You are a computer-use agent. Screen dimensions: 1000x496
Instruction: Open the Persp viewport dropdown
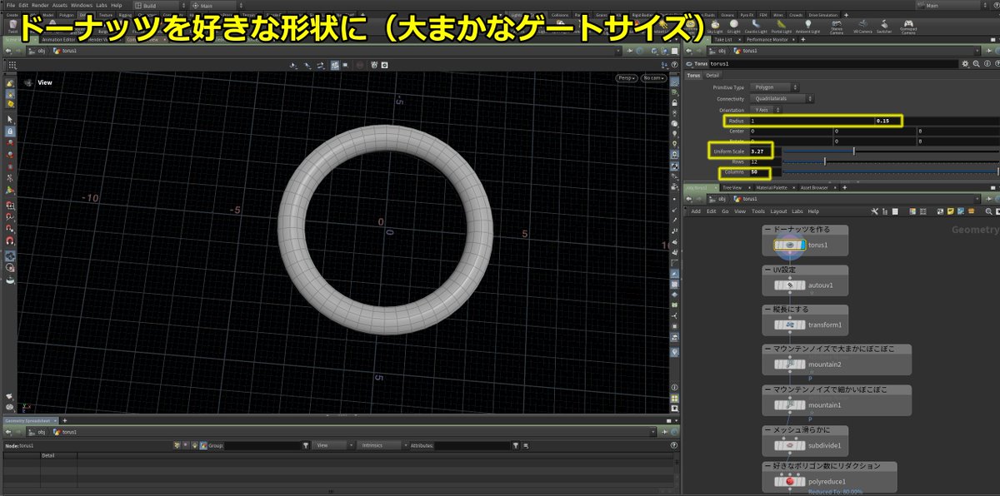[x=626, y=78]
